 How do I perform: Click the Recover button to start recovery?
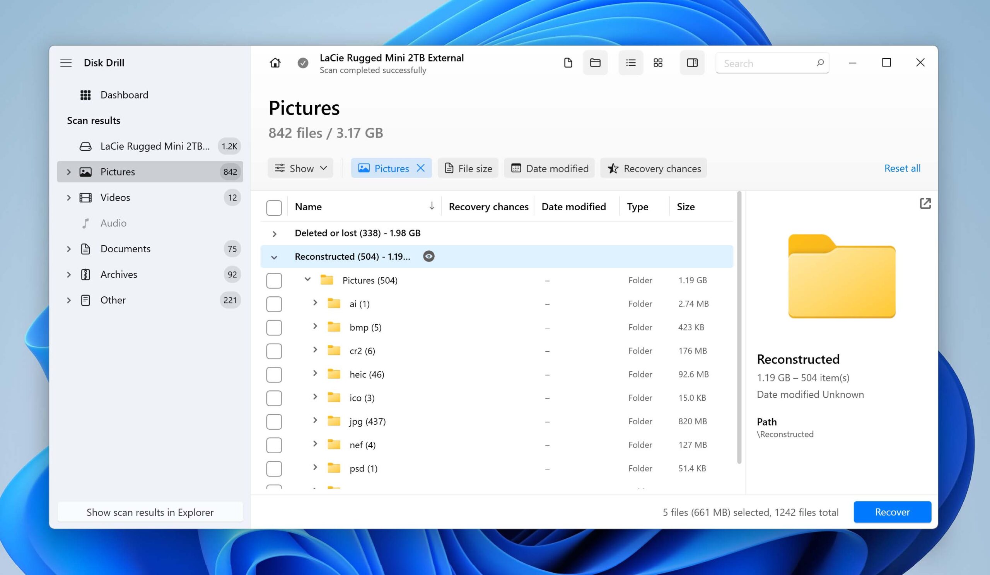point(892,511)
